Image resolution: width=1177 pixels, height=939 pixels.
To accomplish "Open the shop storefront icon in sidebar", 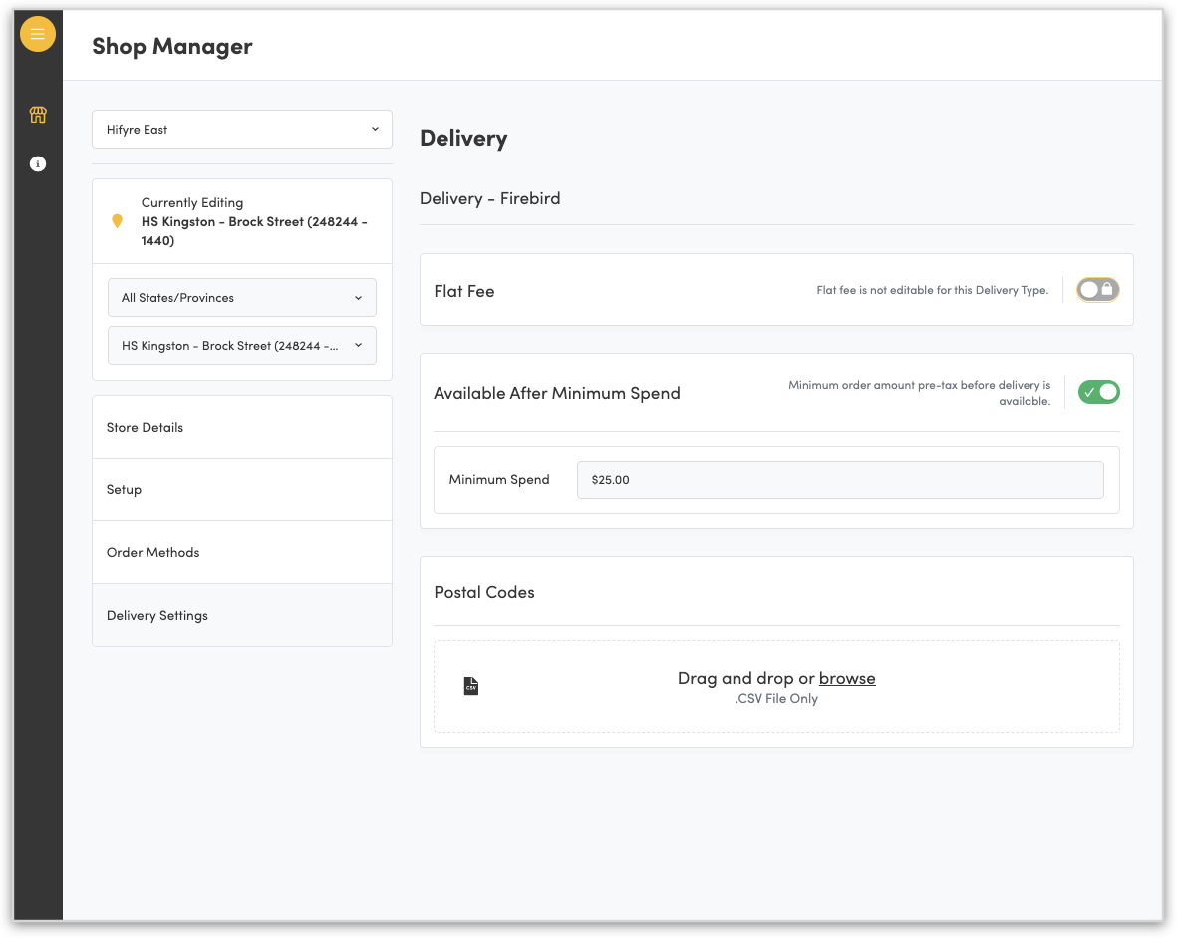I will [38, 115].
